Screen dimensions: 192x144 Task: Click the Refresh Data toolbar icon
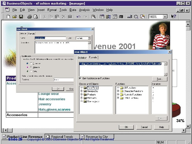142,17
